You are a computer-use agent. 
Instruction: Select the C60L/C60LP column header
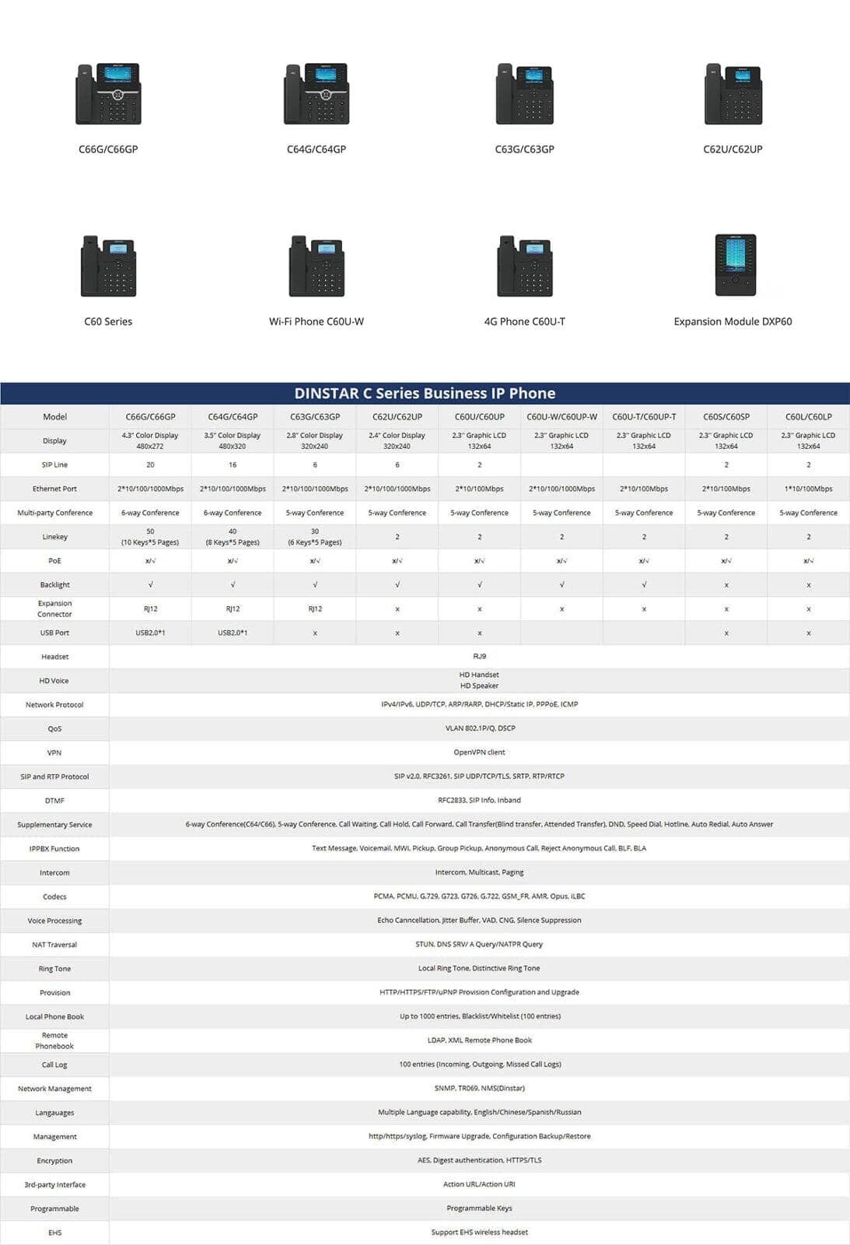click(x=809, y=417)
